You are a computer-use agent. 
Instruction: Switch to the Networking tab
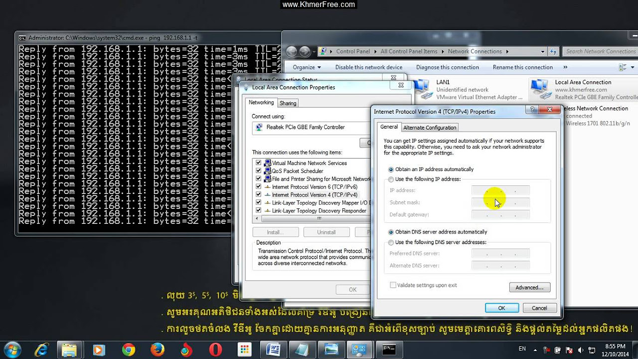pos(261,102)
